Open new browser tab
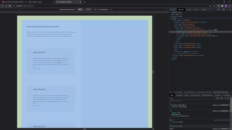The height and width of the screenshot is (130, 232). (84, 2)
